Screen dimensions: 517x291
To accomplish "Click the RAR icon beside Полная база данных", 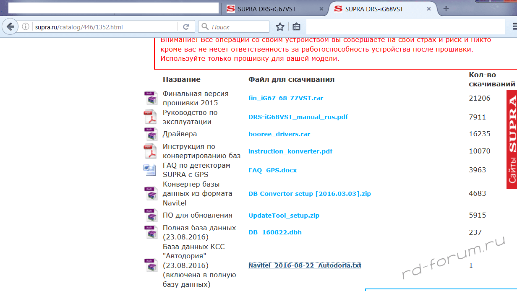I will 150,232.
